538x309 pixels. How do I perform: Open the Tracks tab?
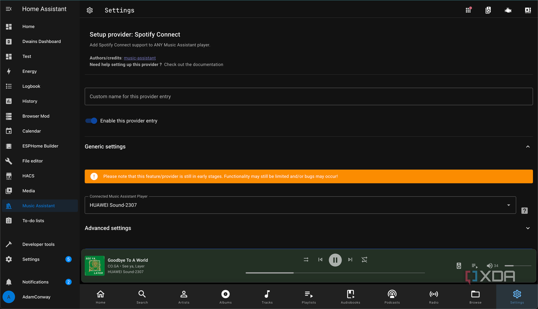tap(267, 297)
